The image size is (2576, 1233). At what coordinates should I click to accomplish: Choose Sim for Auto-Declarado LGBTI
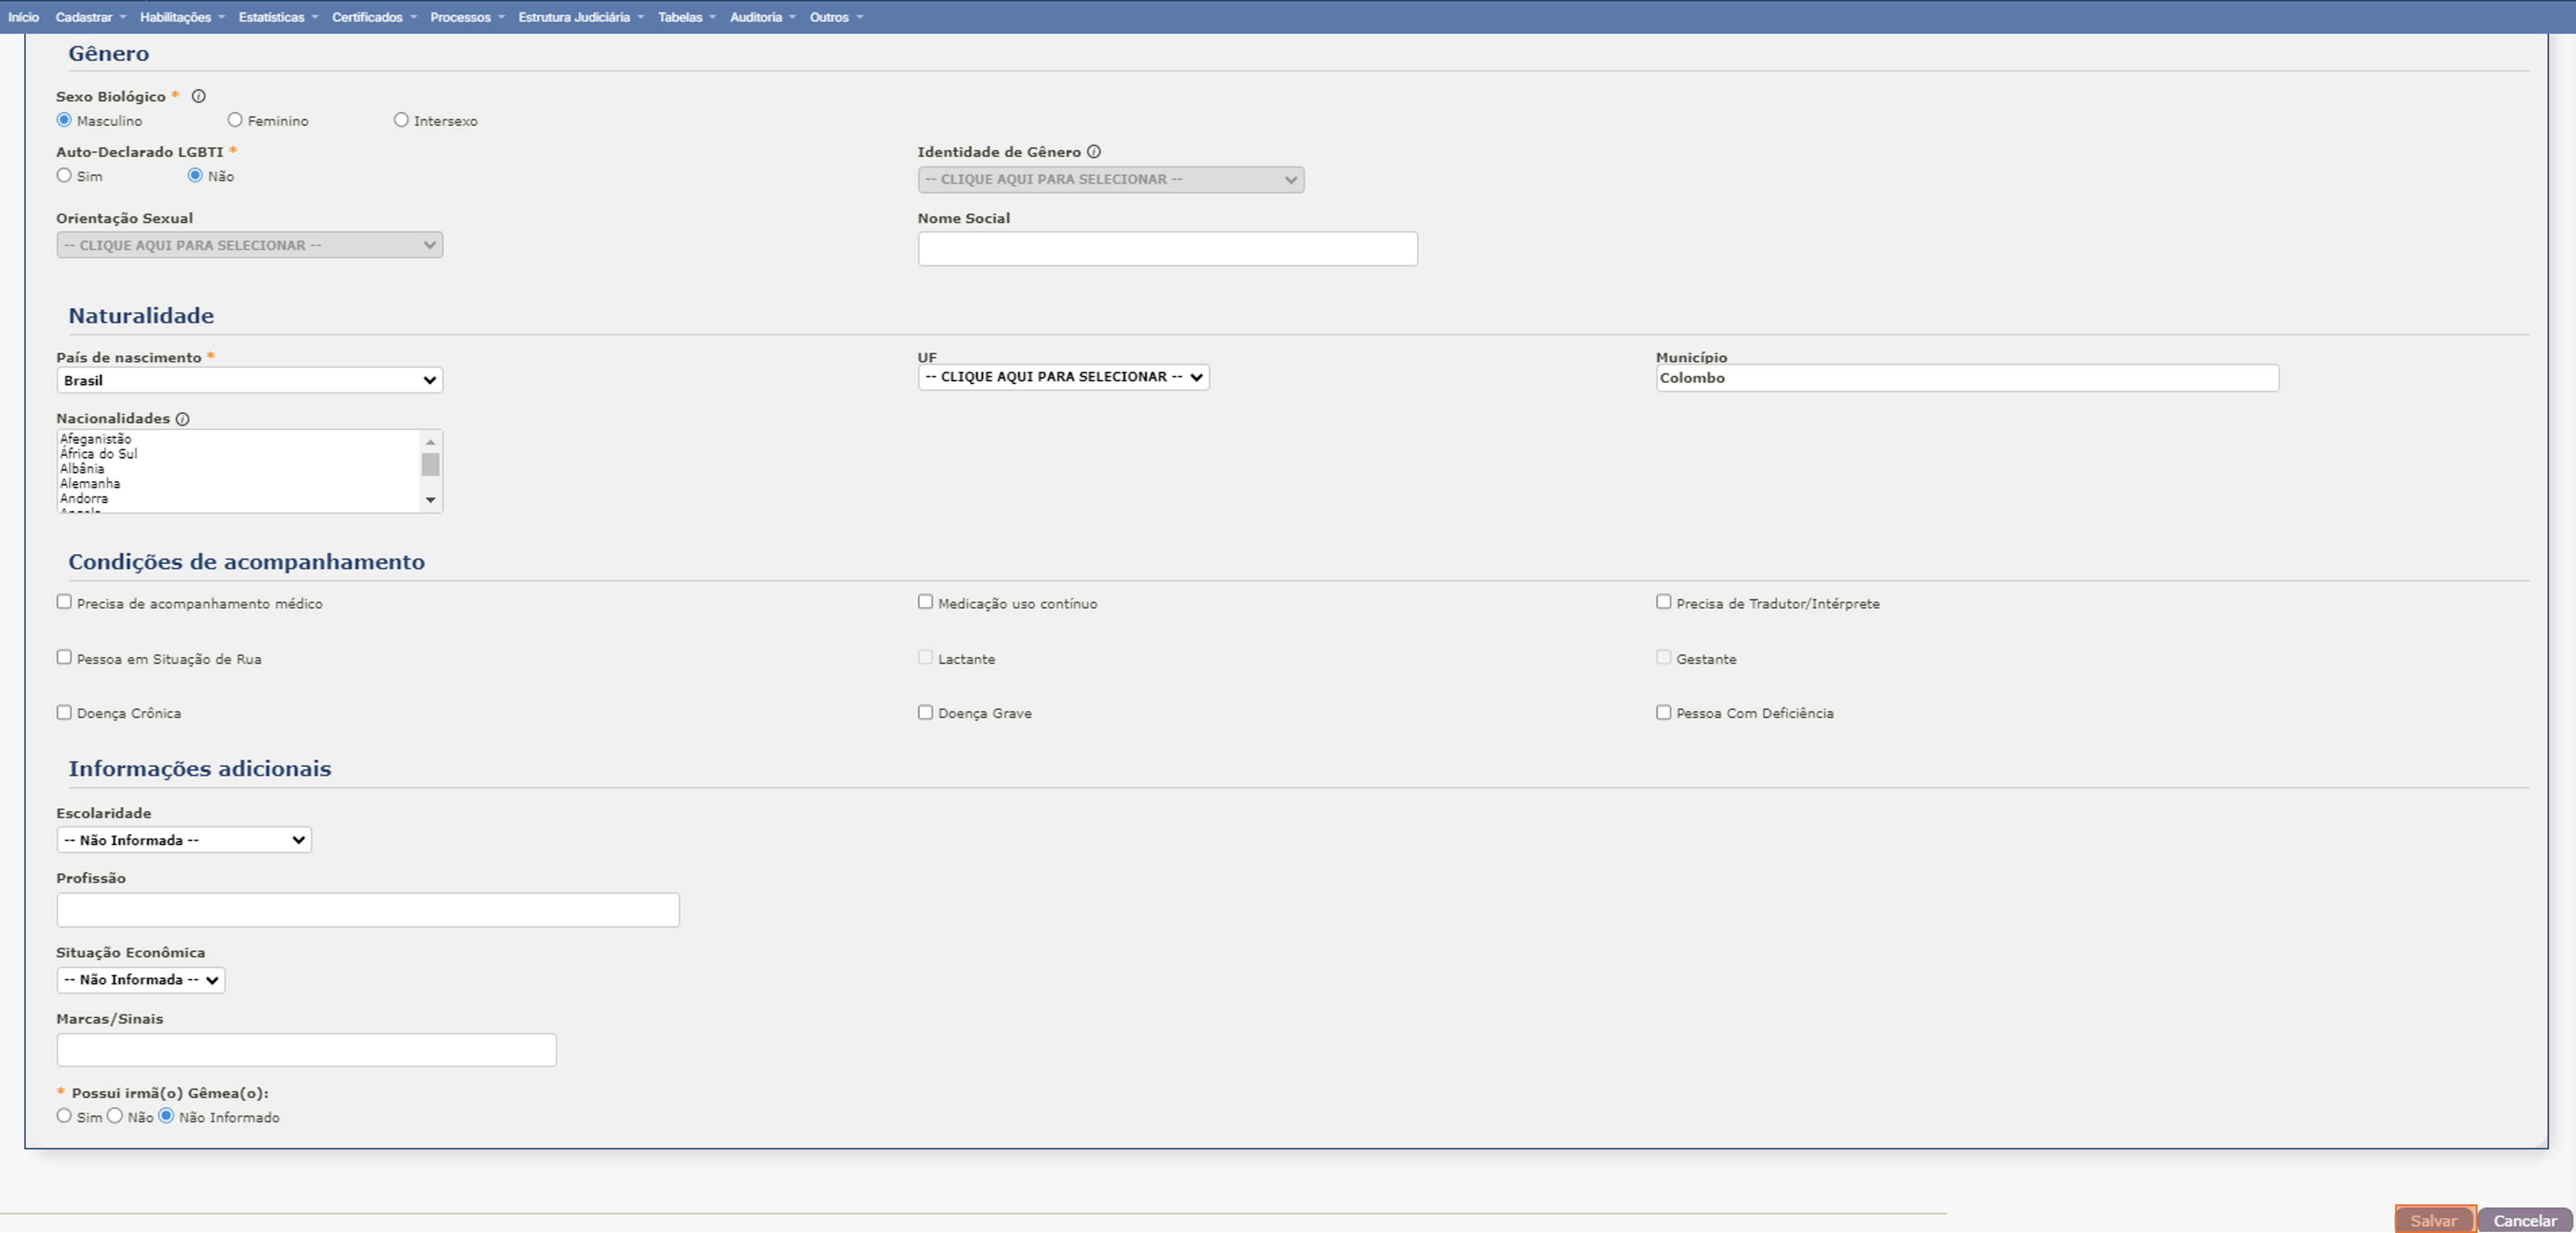point(64,175)
